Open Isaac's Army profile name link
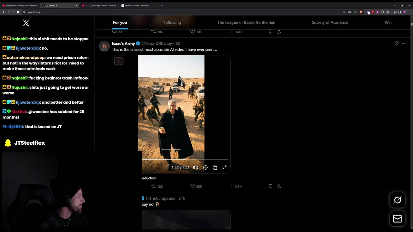Screen dimensions: 413x232 click(123, 43)
